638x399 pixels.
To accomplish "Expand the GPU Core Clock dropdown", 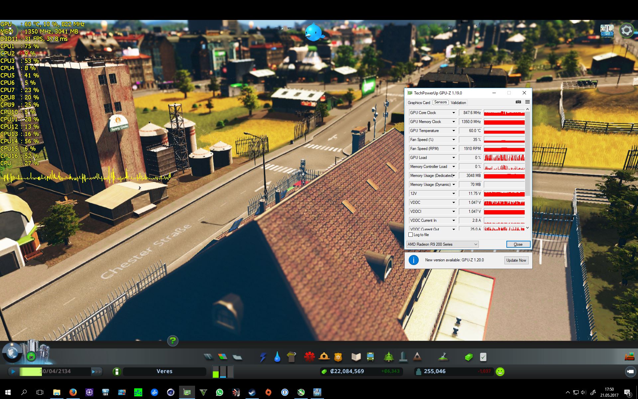I will click(x=454, y=113).
